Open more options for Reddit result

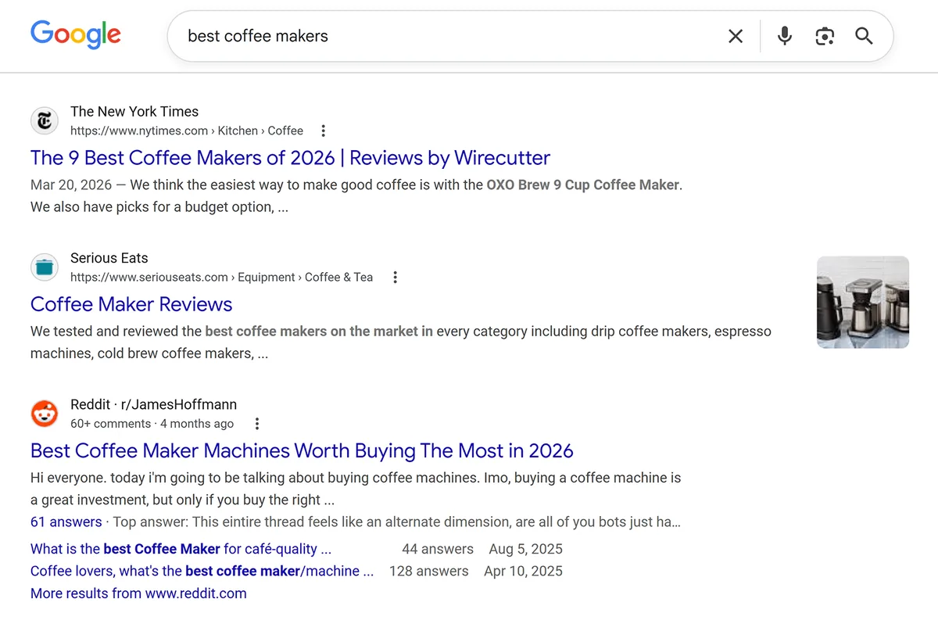pos(257,424)
